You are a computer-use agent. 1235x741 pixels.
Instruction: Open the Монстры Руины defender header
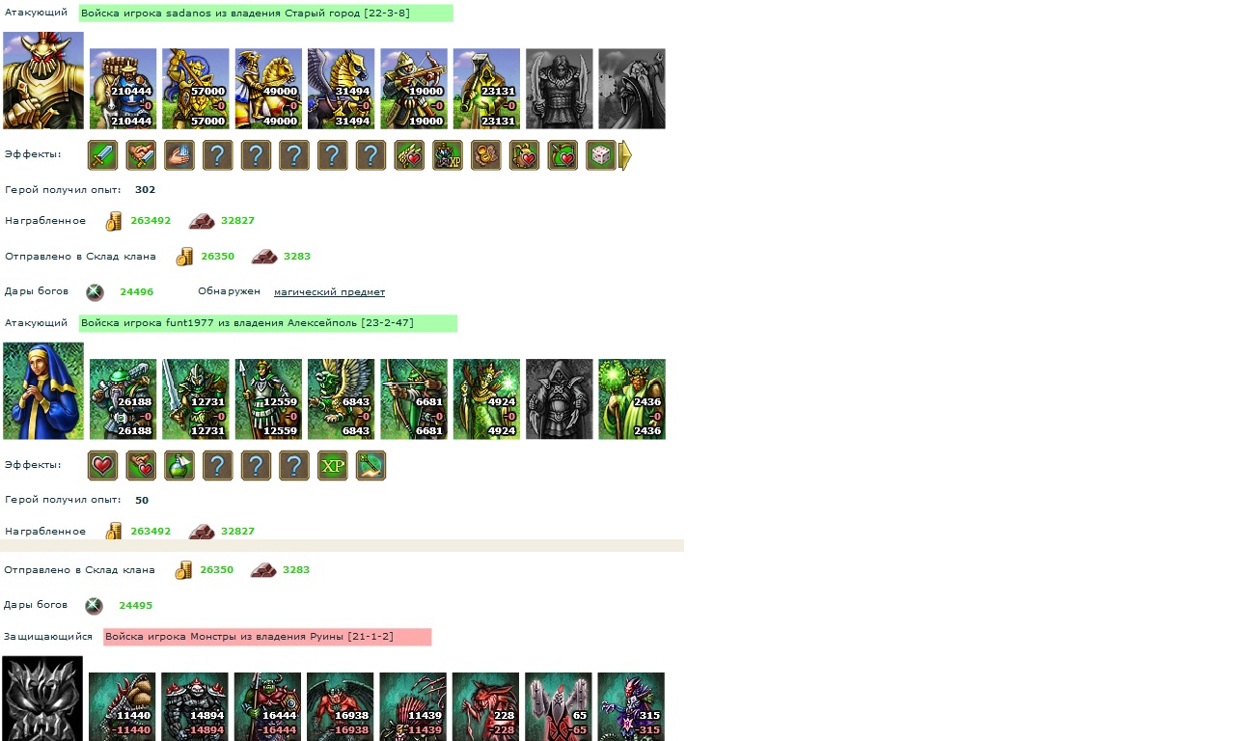pyautogui.click(x=267, y=638)
